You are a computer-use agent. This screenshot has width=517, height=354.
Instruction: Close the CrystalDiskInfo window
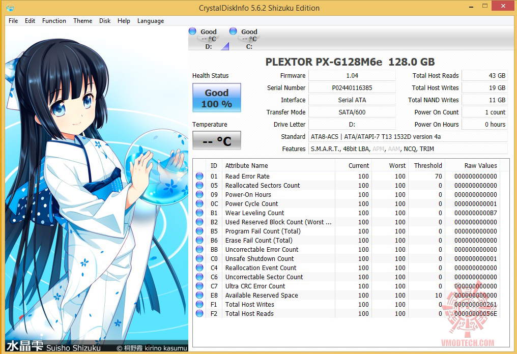[503, 6]
